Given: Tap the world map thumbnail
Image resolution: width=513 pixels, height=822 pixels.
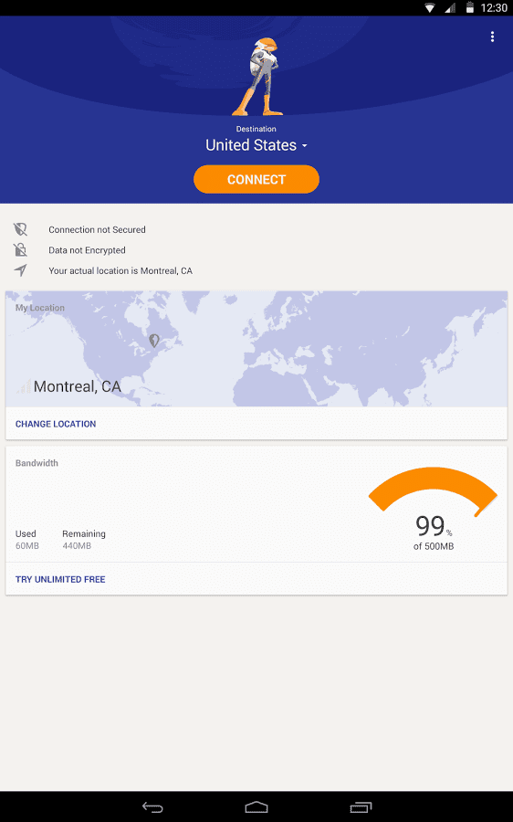Looking at the screenshot, I should (x=256, y=349).
